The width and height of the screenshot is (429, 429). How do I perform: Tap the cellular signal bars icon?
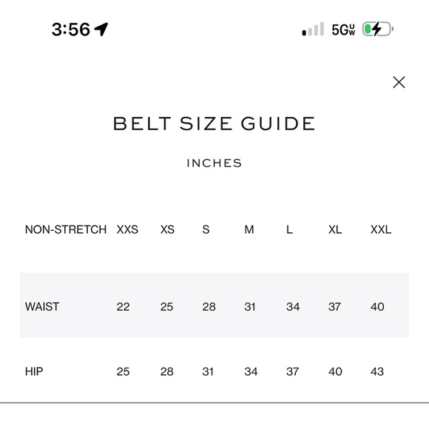coord(313,29)
